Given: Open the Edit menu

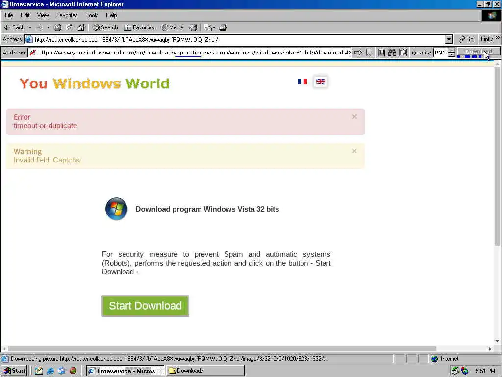Looking at the screenshot, I should 25,15.
